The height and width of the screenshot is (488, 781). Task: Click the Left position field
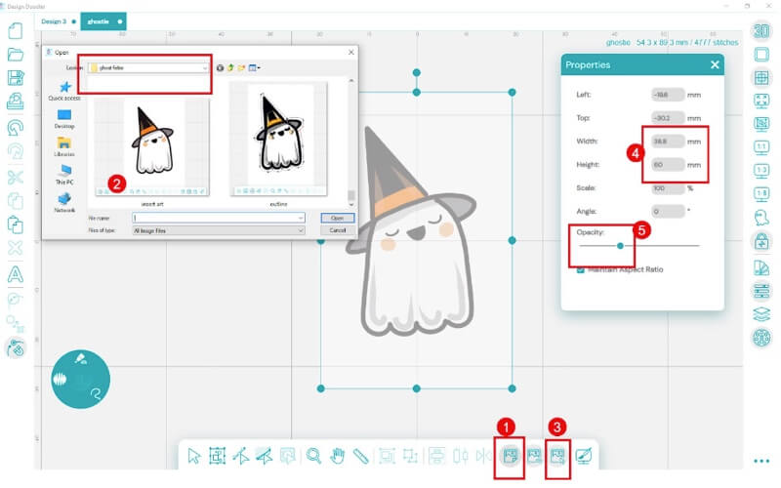tap(668, 95)
